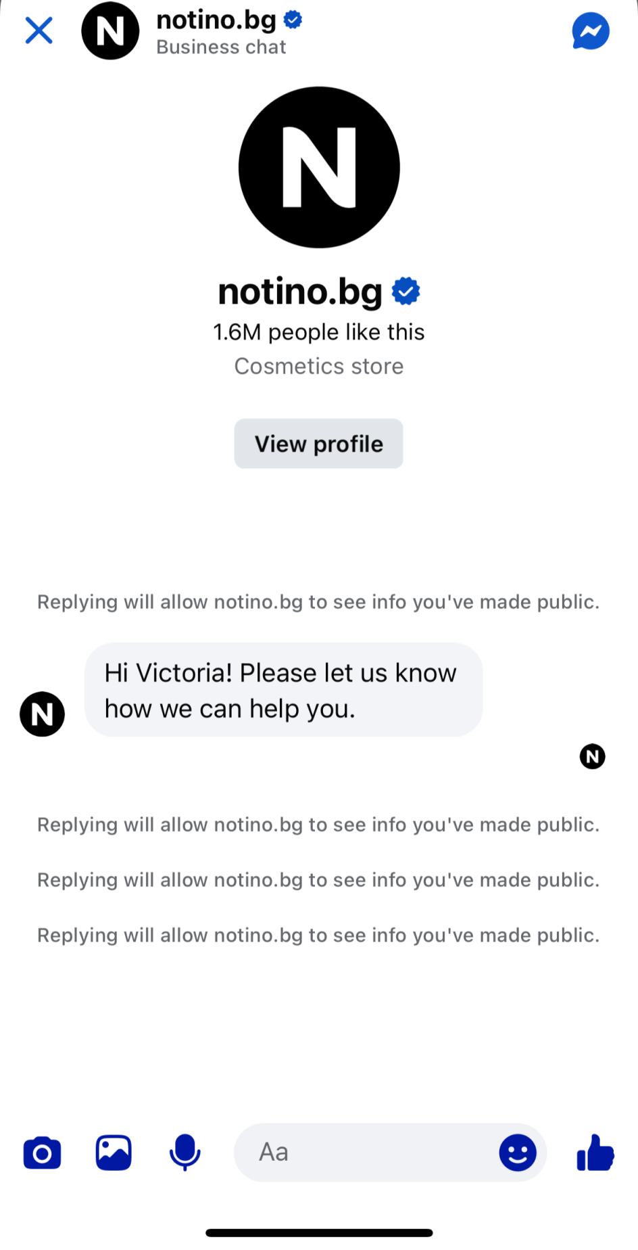Screen dimensions: 638x1250
Task: Tap the notino.bg name in the header
Action: (x=216, y=20)
